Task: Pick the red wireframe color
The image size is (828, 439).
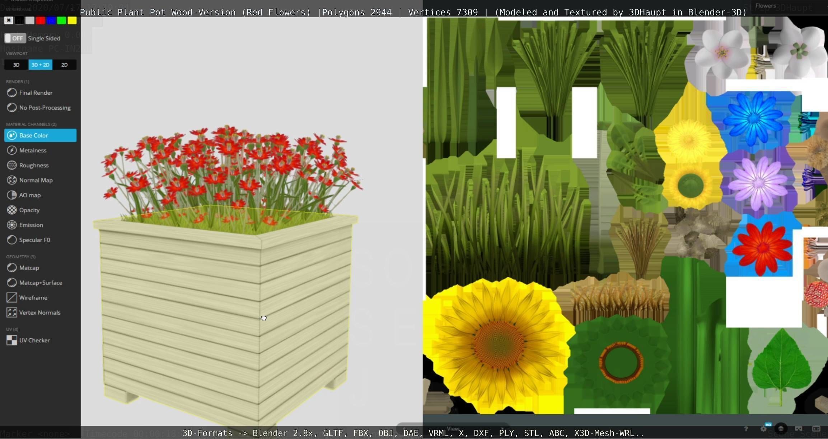Action: click(41, 20)
